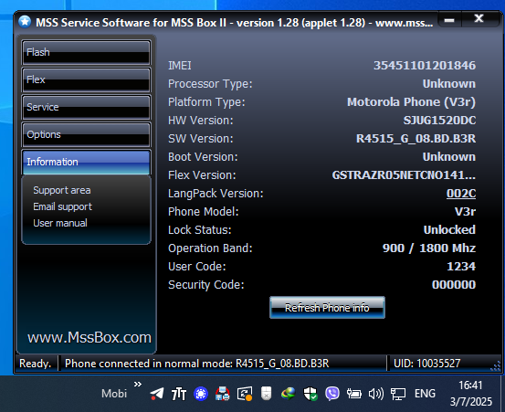Open the Viber tray icon
Image resolution: width=505 pixels, height=412 pixels.
point(332,394)
